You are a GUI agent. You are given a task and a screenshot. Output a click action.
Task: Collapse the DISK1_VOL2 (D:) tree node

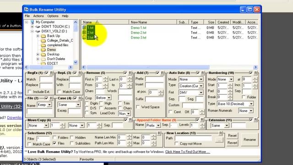coord(32,31)
